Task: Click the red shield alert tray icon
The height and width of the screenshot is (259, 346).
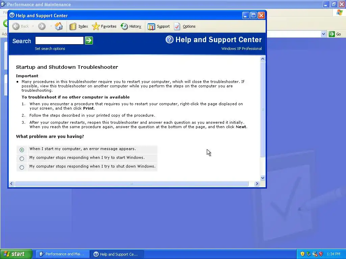Action: 321,254
